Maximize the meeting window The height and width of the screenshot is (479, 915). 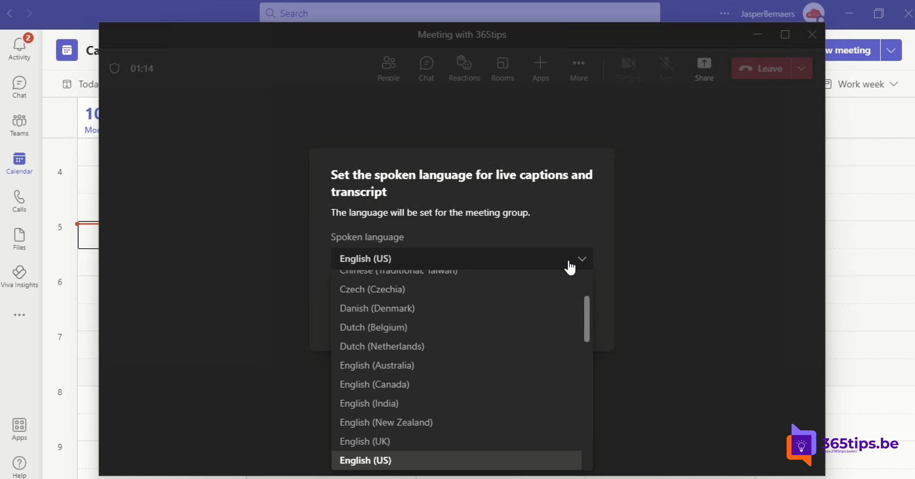(x=785, y=35)
